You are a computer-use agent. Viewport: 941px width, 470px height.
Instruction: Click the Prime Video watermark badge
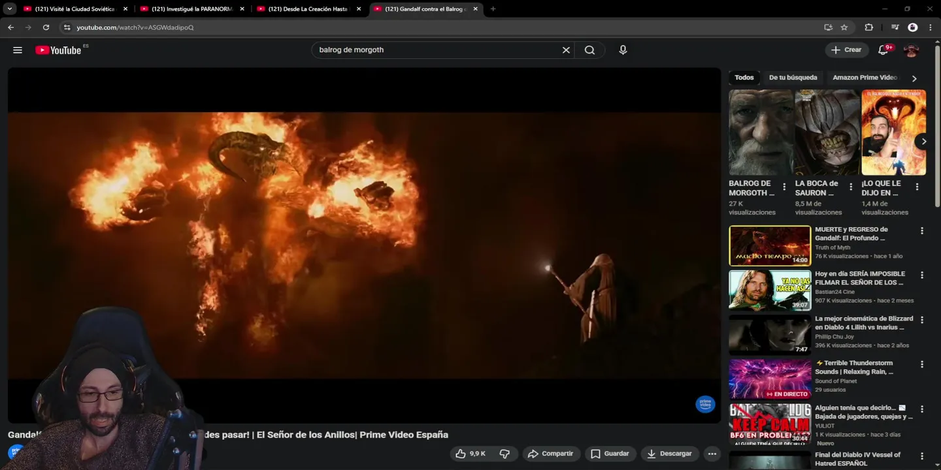pos(705,404)
